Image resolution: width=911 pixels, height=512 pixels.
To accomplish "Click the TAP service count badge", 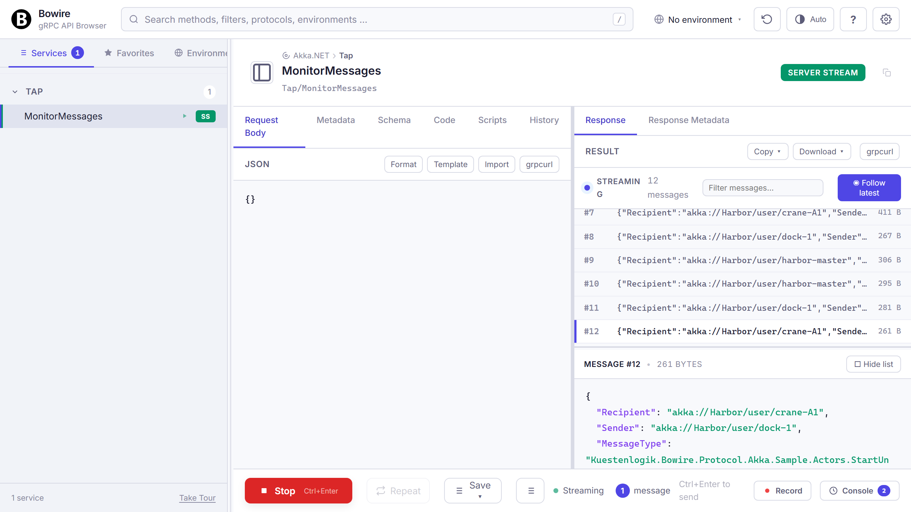I will pyautogui.click(x=210, y=92).
